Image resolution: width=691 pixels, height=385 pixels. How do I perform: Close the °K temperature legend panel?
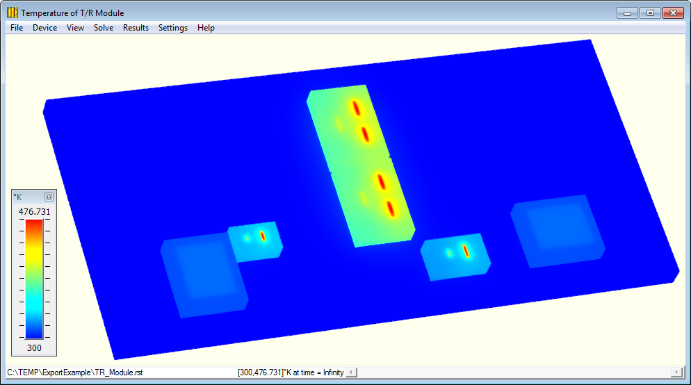[49, 197]
